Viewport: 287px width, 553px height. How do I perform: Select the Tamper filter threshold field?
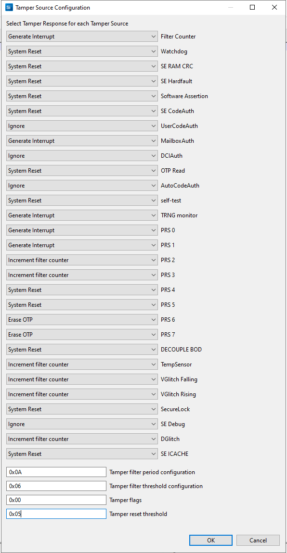click(56, 486)
